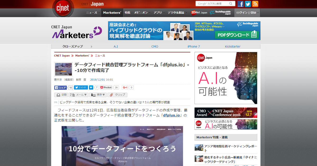Click the date 2016/12/01 16:01

(102, 80)
